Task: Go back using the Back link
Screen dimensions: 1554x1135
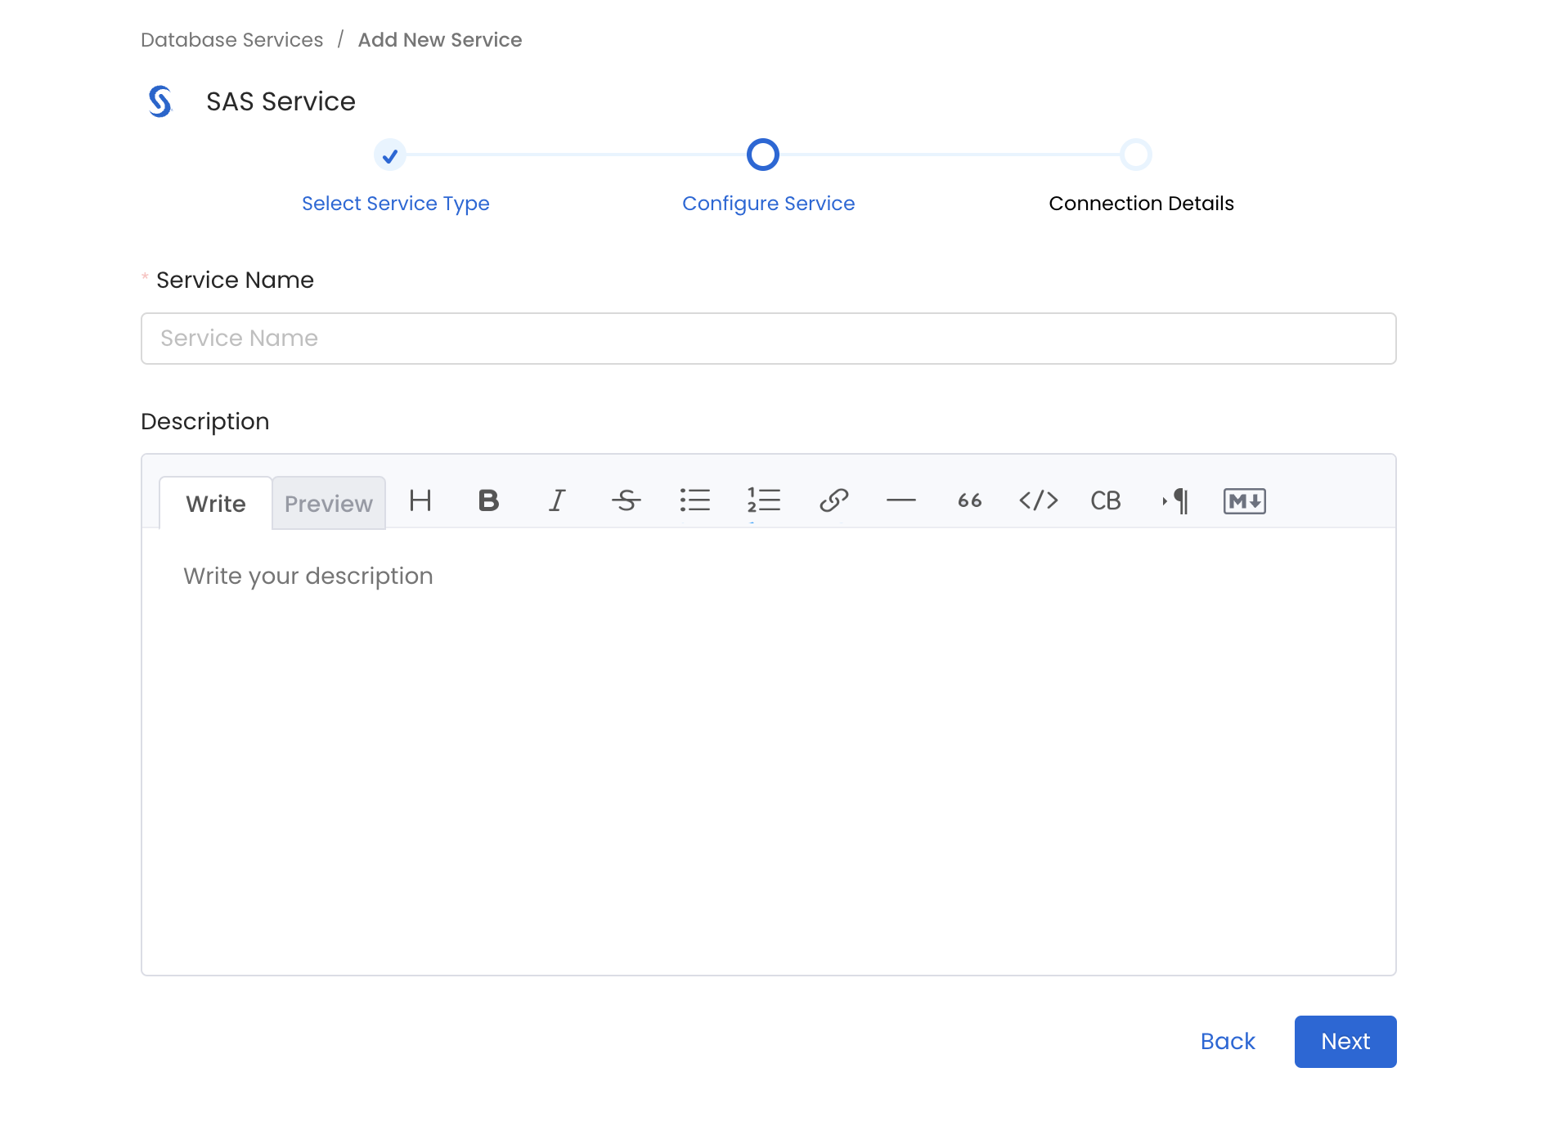Action: 1227,1042
